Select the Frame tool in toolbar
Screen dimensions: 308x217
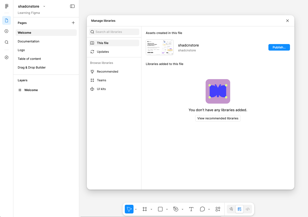(x=144, y=209)
